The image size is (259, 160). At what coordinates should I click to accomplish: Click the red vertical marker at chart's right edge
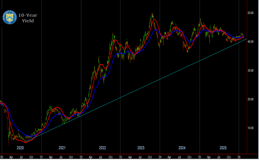coord(247,80)
